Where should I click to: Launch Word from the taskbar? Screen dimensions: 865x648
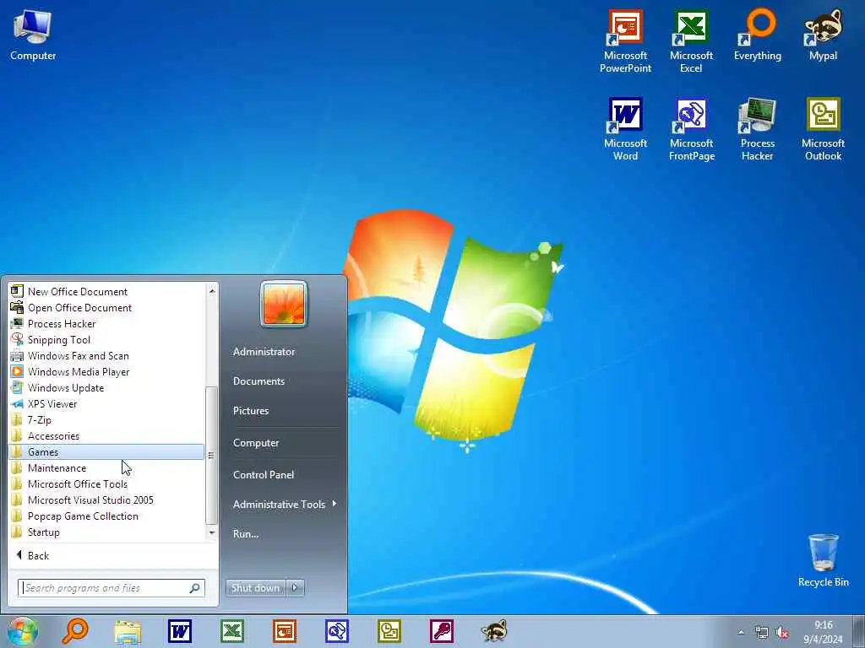pyautogui.click(x=180, y=631)
